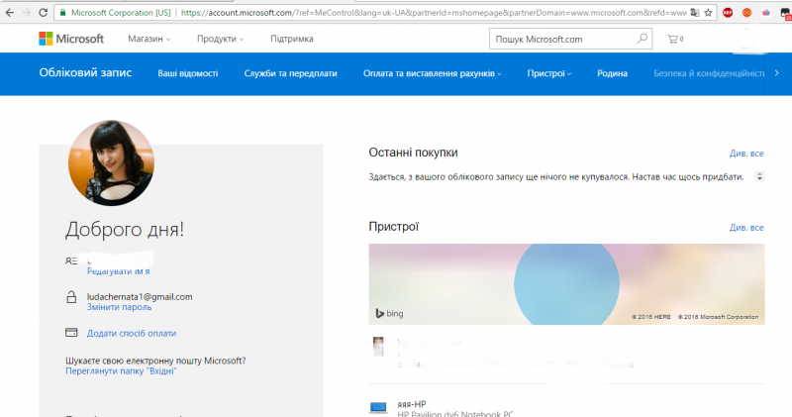Click the profile photo avatar
Screen dimensions: 792x417
click(x=111, y=162)
